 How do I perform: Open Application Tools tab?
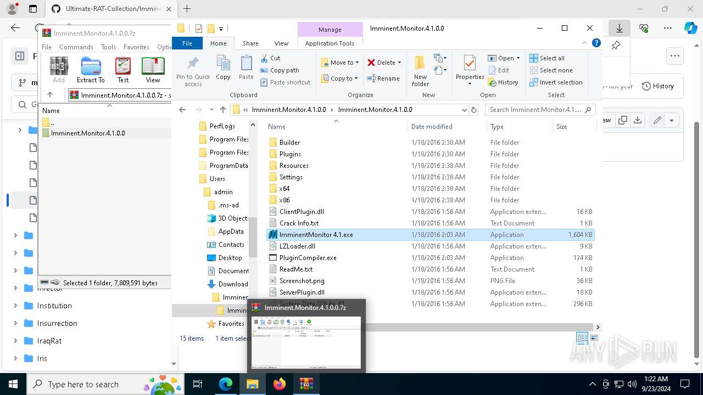pos(330,43)
